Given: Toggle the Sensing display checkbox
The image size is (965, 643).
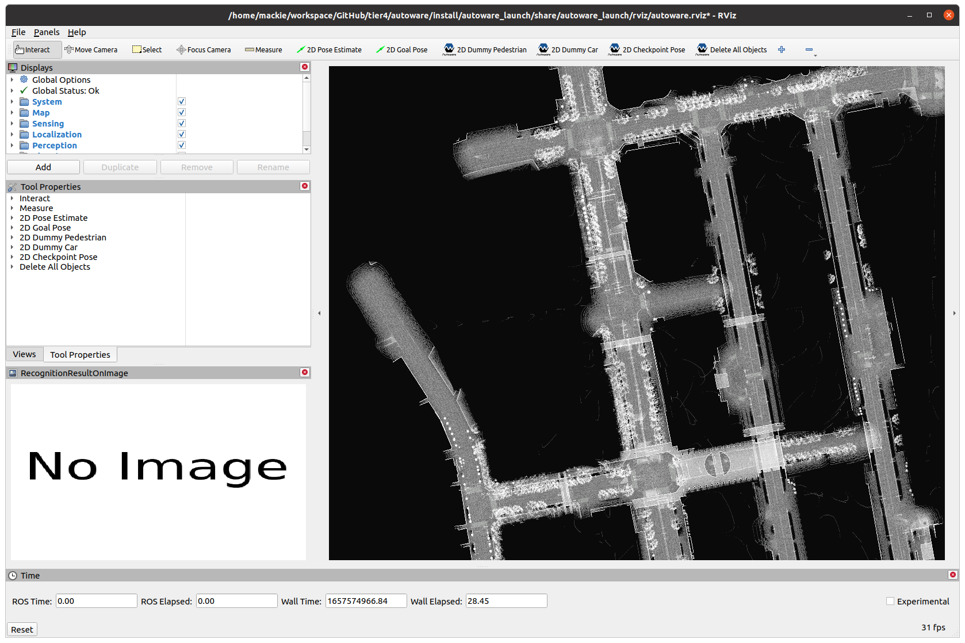Looking at the screenshot, I should point(182,124).
